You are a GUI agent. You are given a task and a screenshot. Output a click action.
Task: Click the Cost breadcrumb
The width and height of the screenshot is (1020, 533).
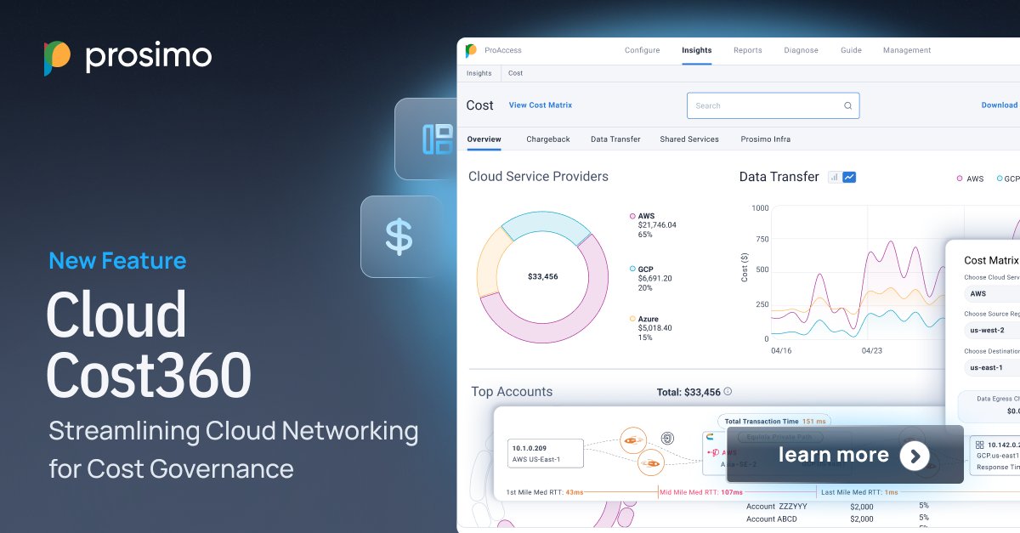click(x=516, y=73)
